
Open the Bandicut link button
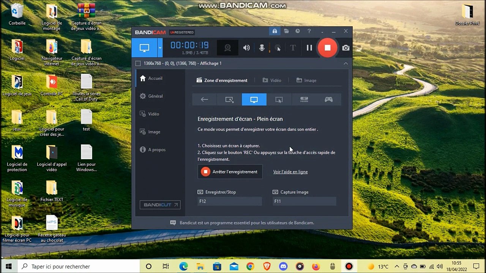(160, 205)
